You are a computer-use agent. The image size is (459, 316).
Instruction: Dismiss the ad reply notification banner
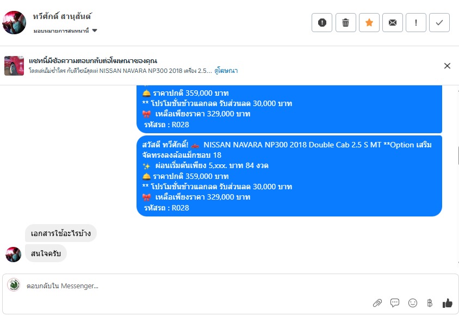coord(447,66)
